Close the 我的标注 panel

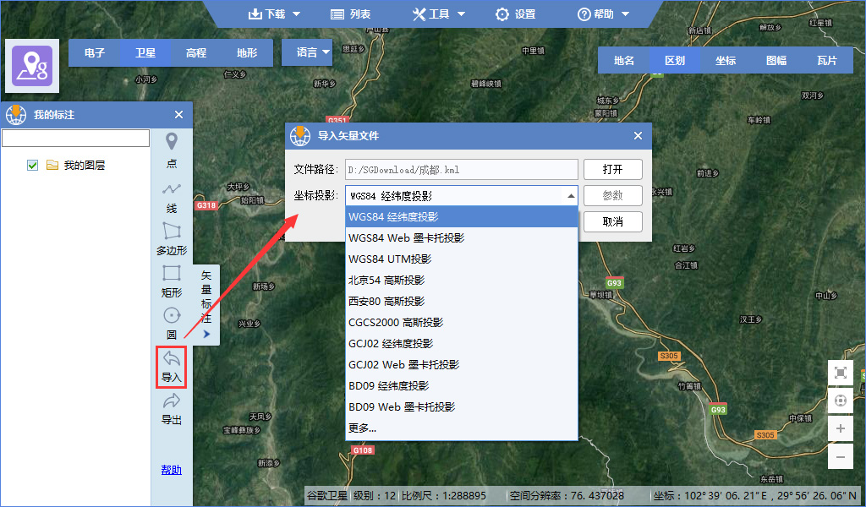(178, 115)
